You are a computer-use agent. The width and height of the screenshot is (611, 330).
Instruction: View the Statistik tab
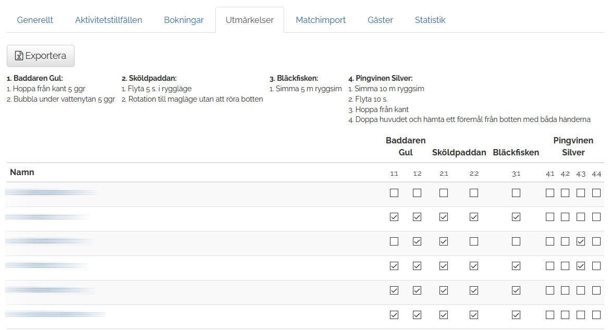(430, 20)
